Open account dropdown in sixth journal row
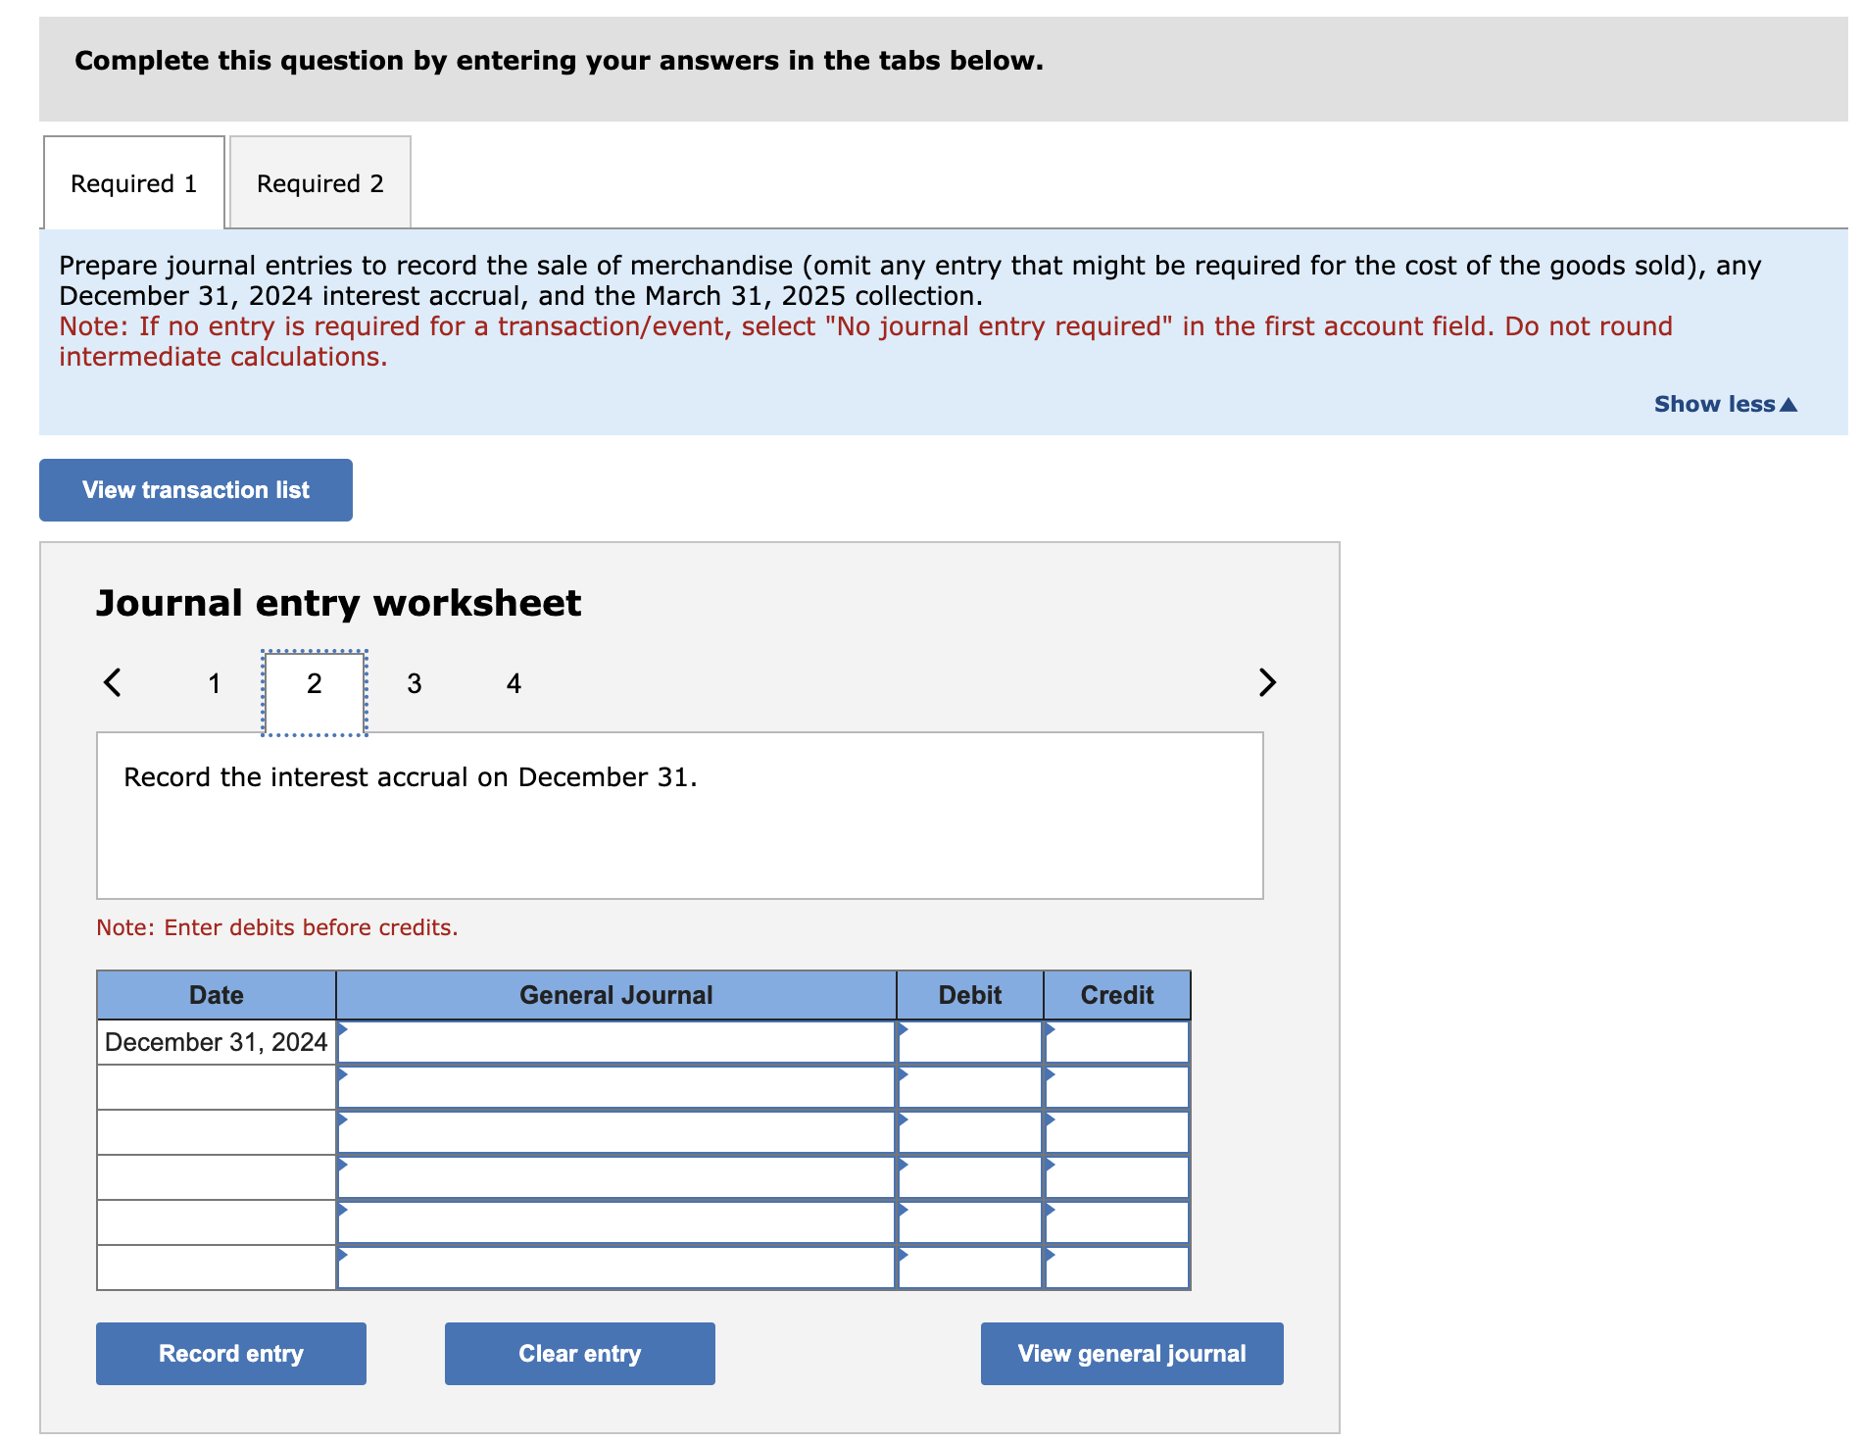 click(x=616, y=1268)
